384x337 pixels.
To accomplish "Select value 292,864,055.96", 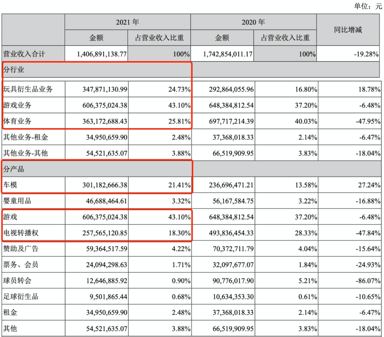I will click(231, 89).
